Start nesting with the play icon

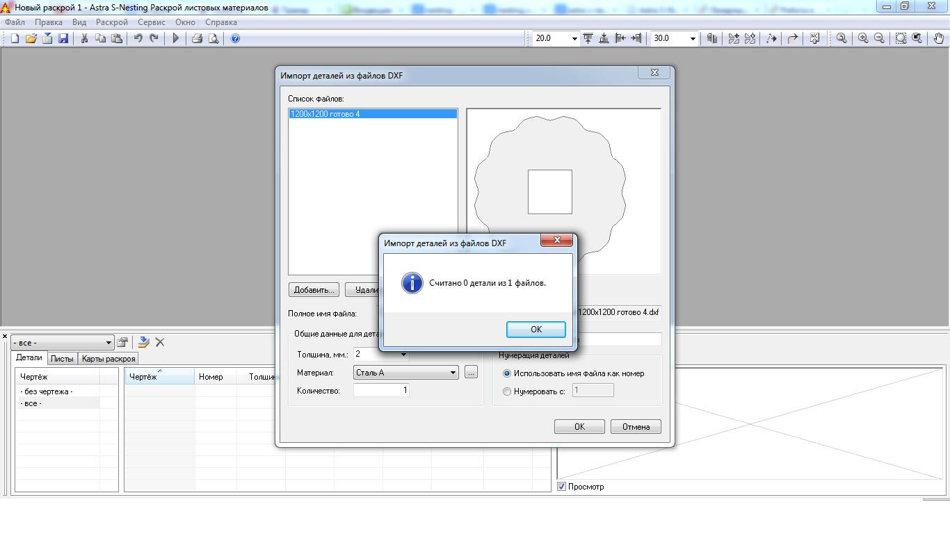click(x=176, y=39)
